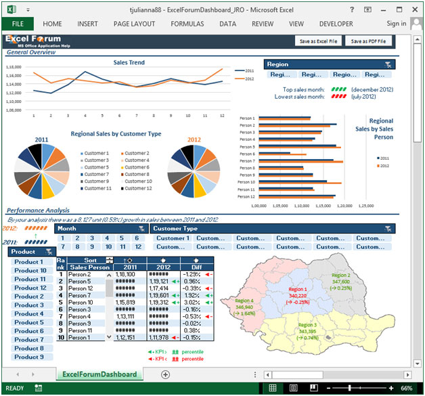Toggle Customer 1 slicer item

[x=173, y=238]
